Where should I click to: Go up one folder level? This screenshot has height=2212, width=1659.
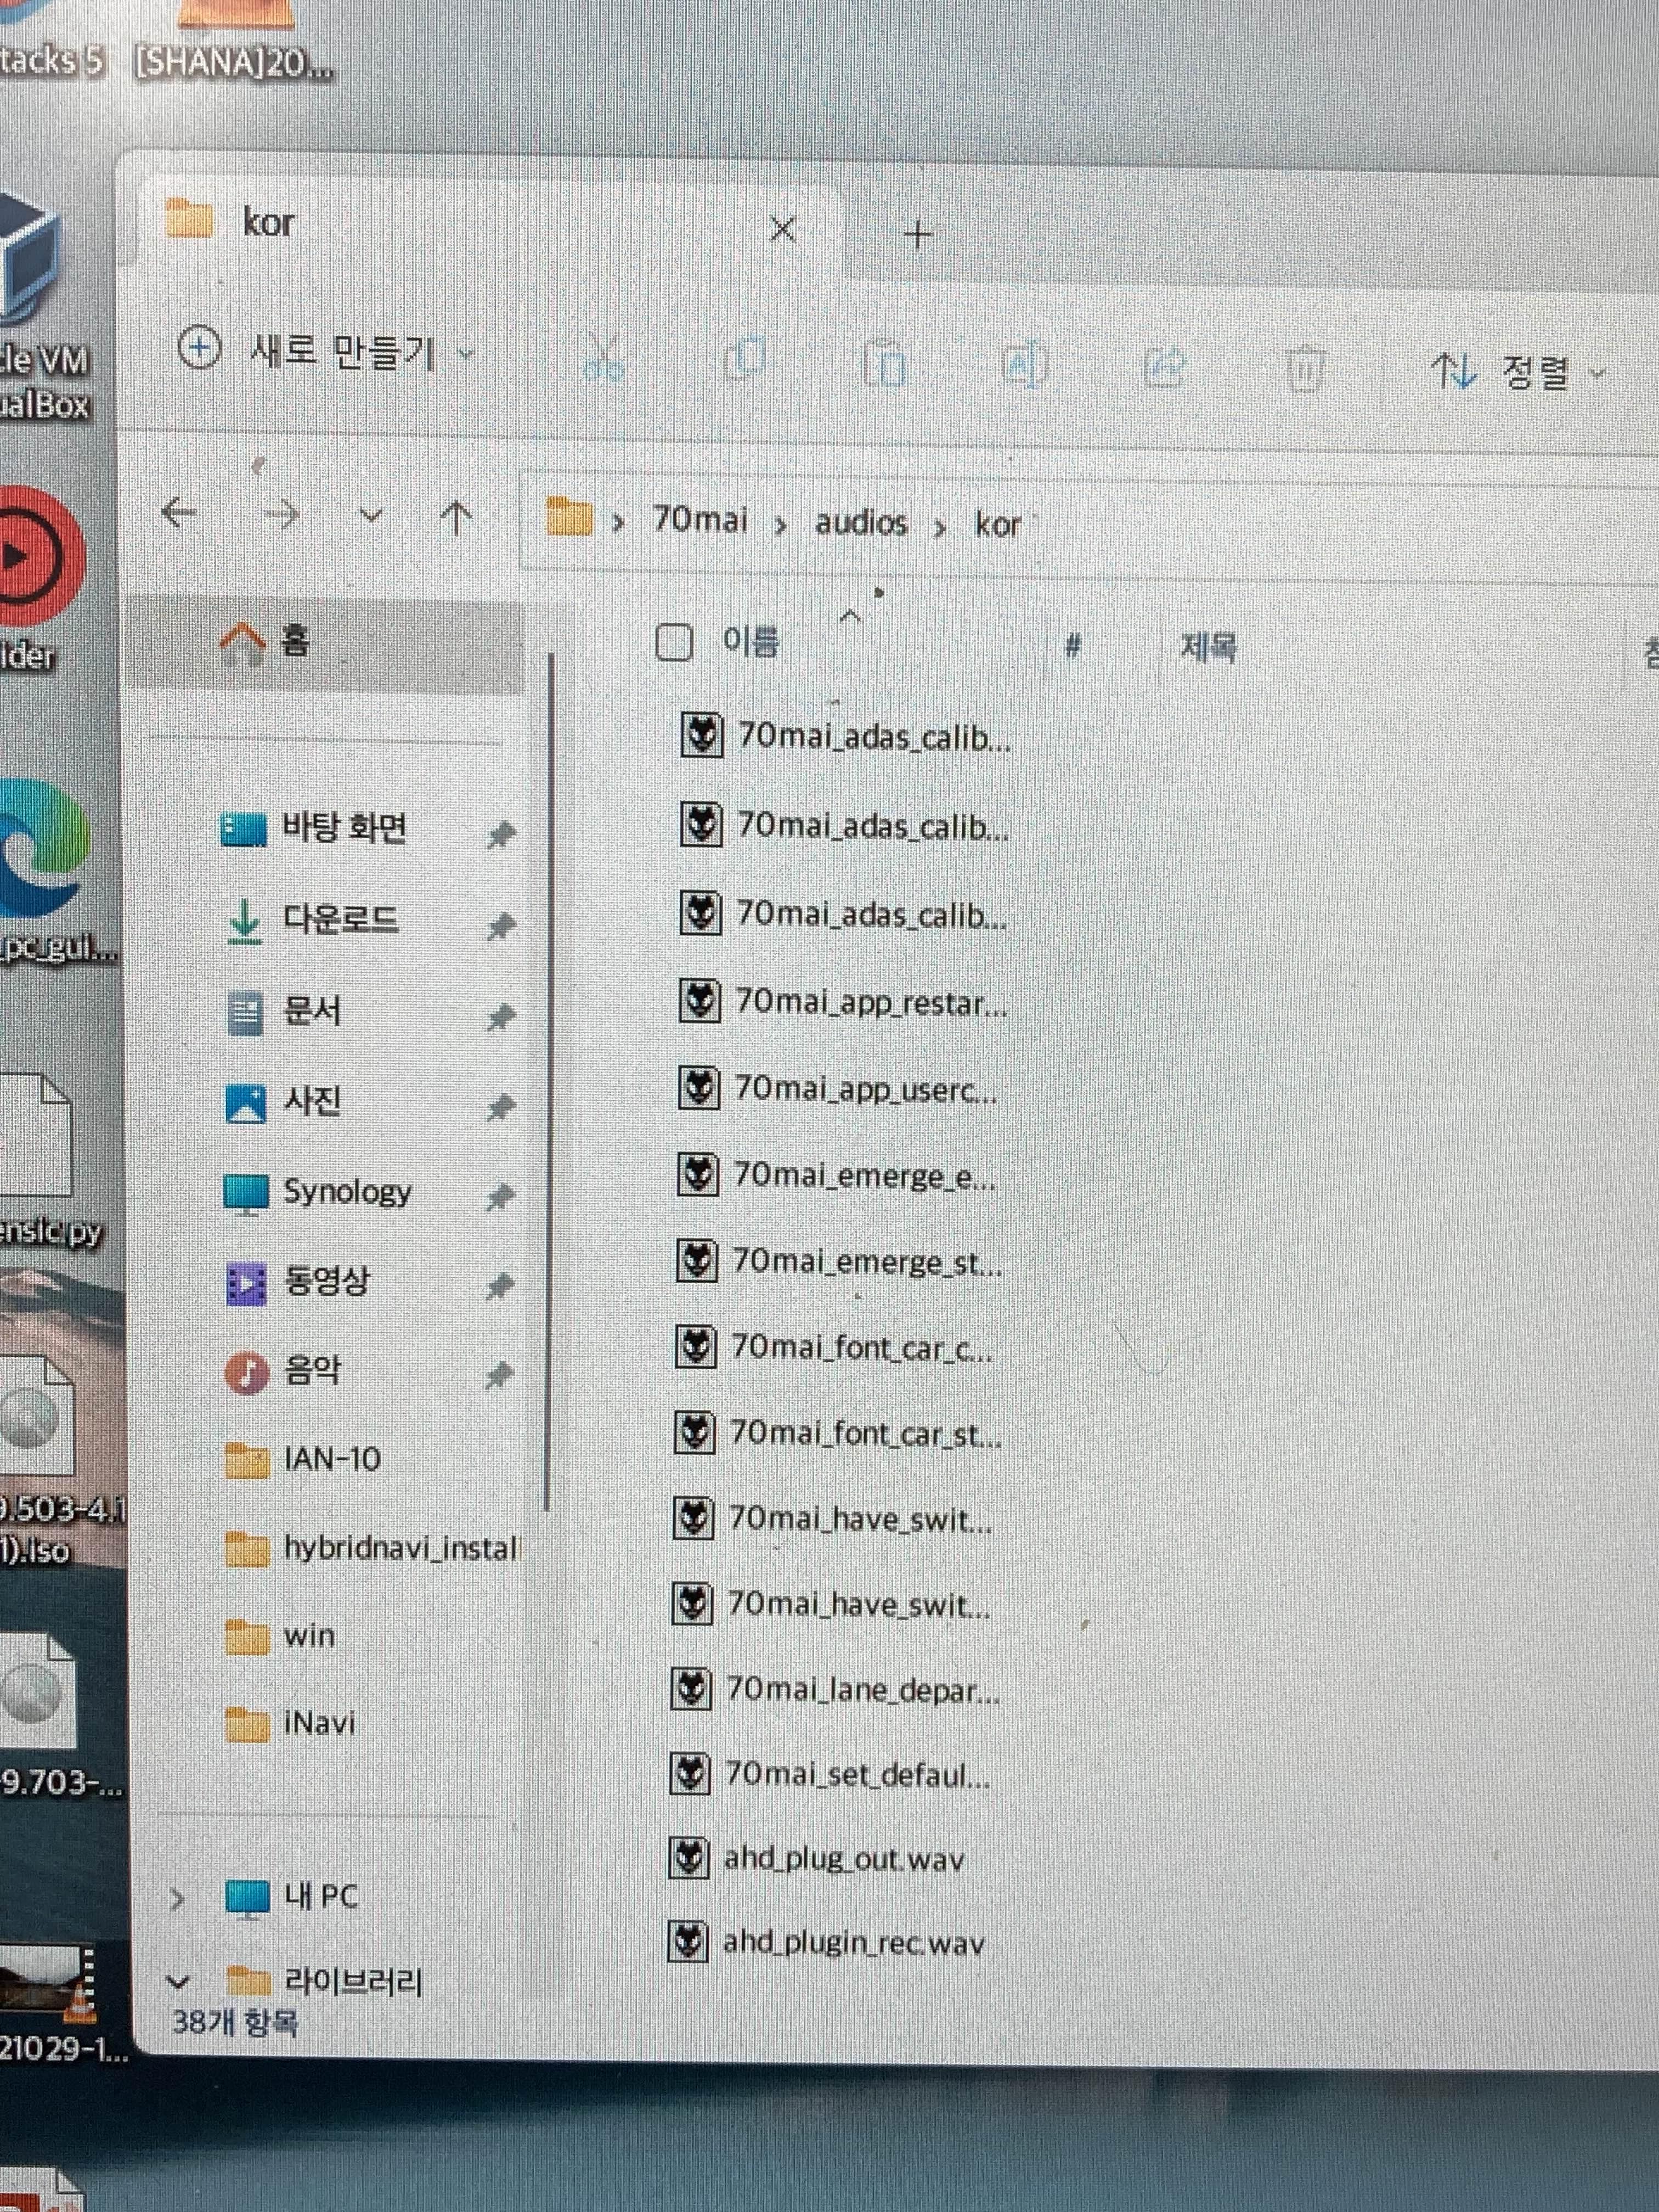point(457,517)
